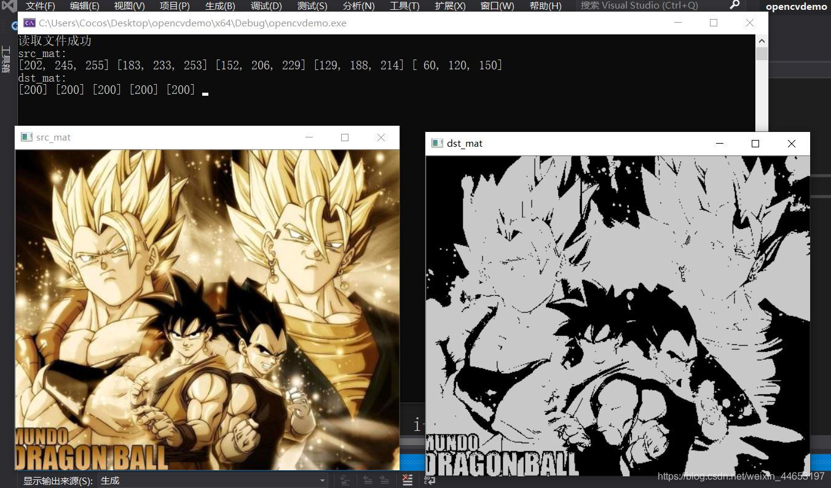Minimize the dst_mat window

pos(720,144)
